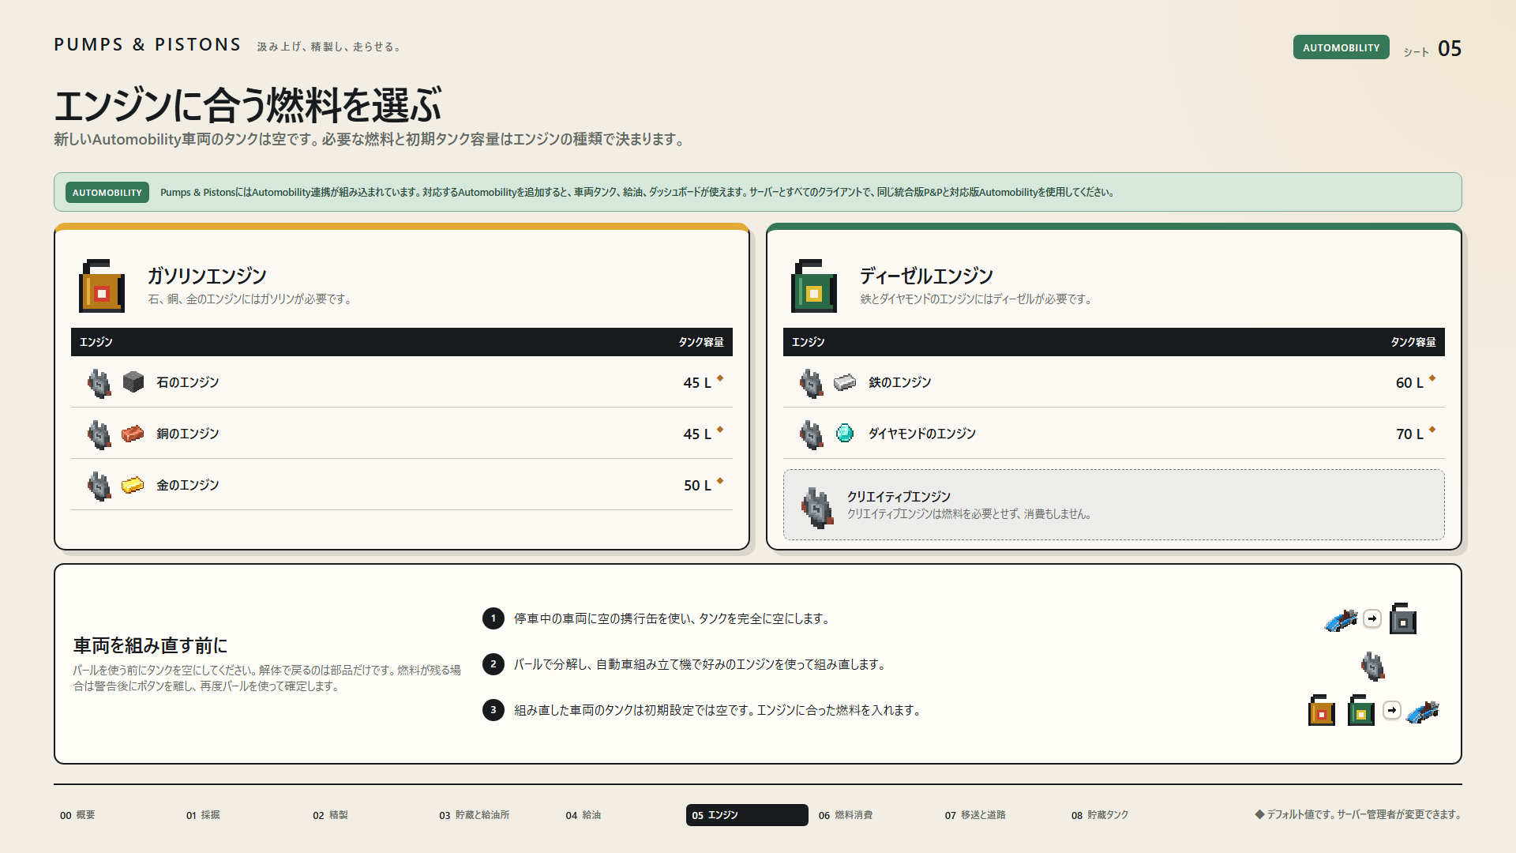Viewport: 1516px width, 853px height.
Task: Click the diesel jerrycan icon
Action: (x=814, y=286)
